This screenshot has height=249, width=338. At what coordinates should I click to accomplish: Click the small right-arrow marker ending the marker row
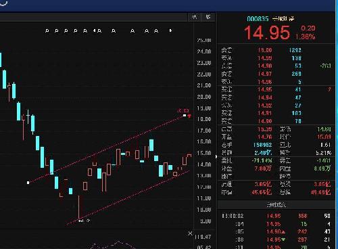coord(170,30)
